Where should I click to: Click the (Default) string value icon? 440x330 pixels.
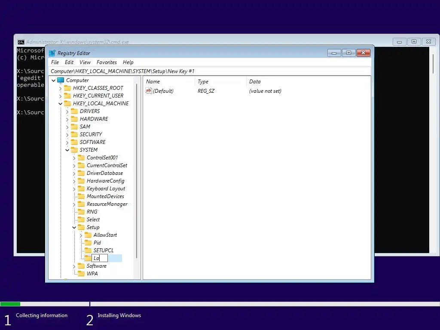tap(148, 91)
